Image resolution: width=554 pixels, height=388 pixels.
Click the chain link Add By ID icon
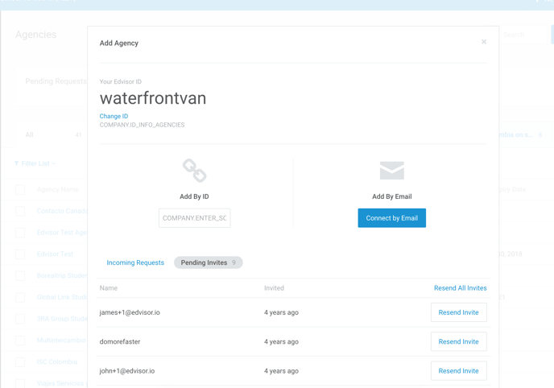[x=194, y=171]
